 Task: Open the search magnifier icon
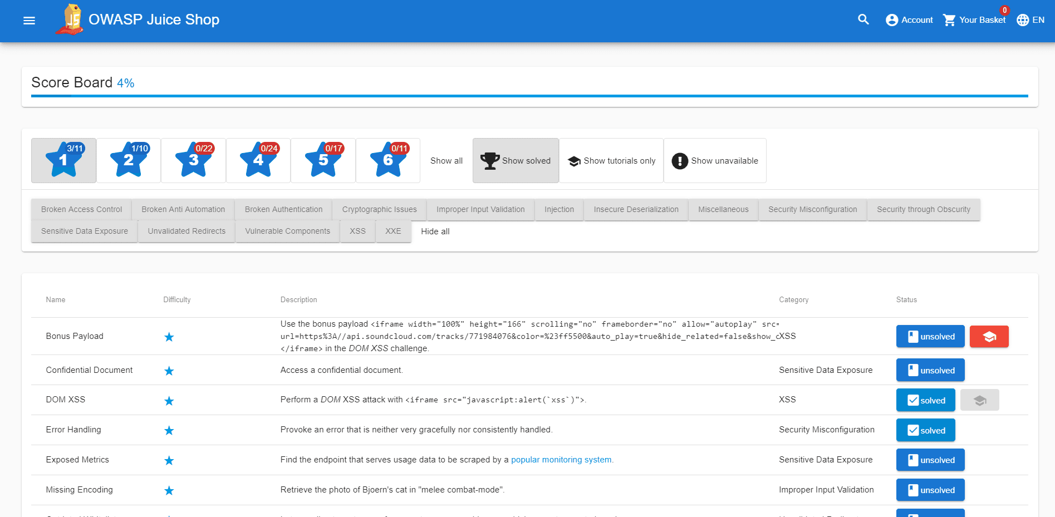pos(863,19)
